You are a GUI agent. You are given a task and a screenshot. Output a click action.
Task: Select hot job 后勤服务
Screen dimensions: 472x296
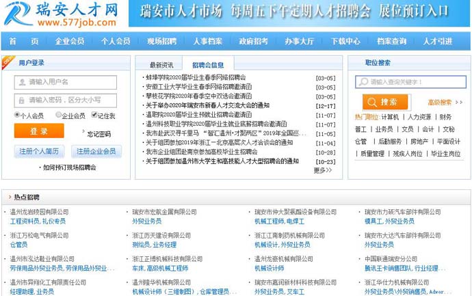(390, 142)
